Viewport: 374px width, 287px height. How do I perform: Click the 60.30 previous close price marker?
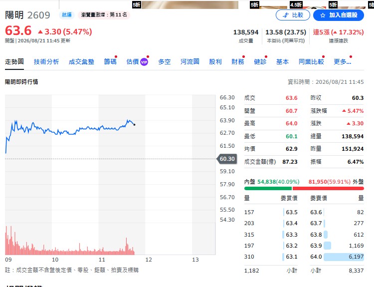click(x=227, y=159)
